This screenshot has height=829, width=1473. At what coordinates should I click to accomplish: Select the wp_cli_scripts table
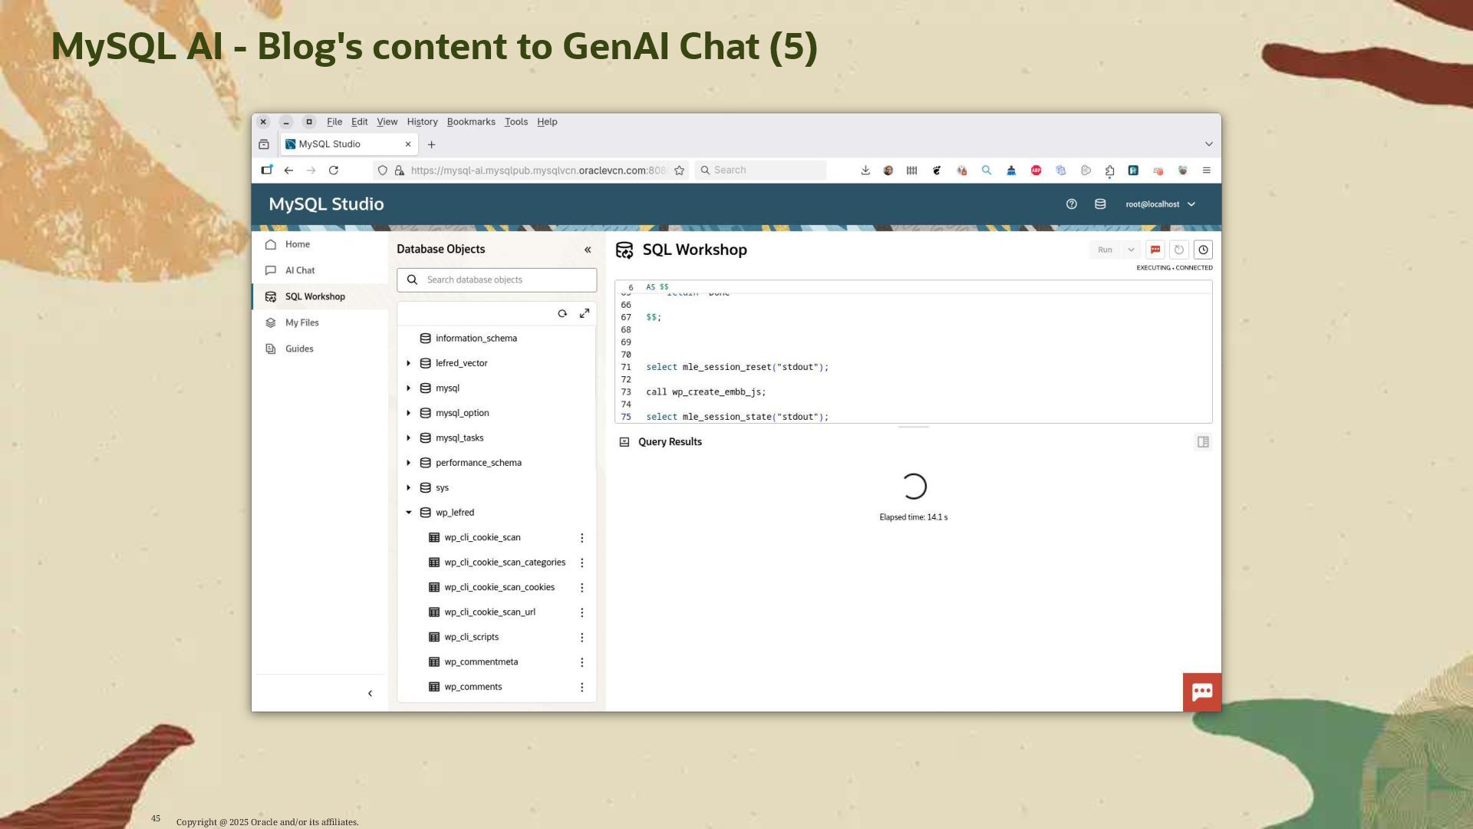coord(471,637)
